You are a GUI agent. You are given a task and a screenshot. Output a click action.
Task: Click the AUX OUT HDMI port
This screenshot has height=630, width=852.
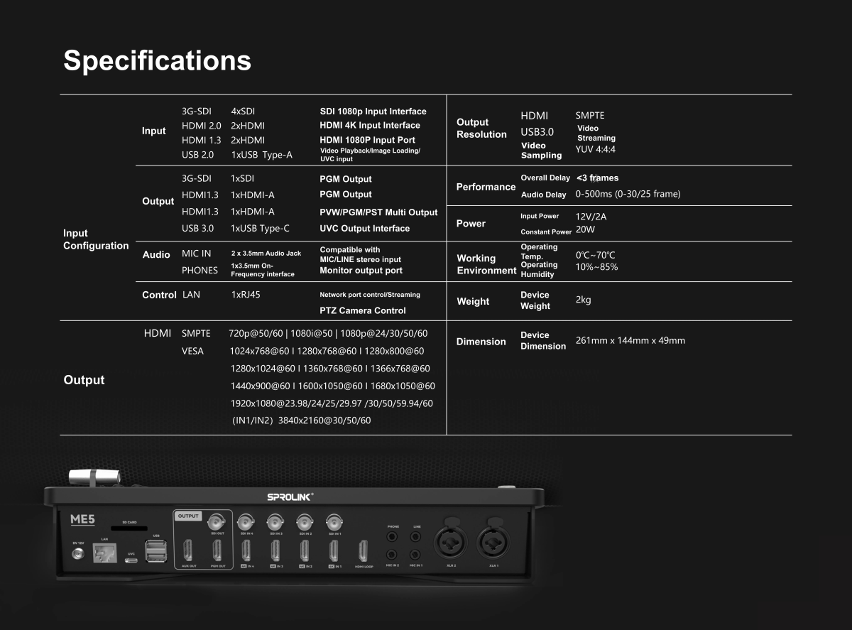pos(189,550)
